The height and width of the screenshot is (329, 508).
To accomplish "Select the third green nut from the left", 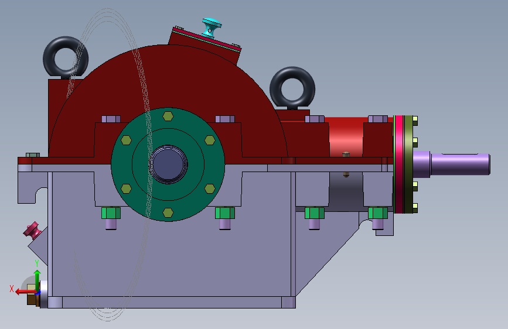I will point(314,213).
